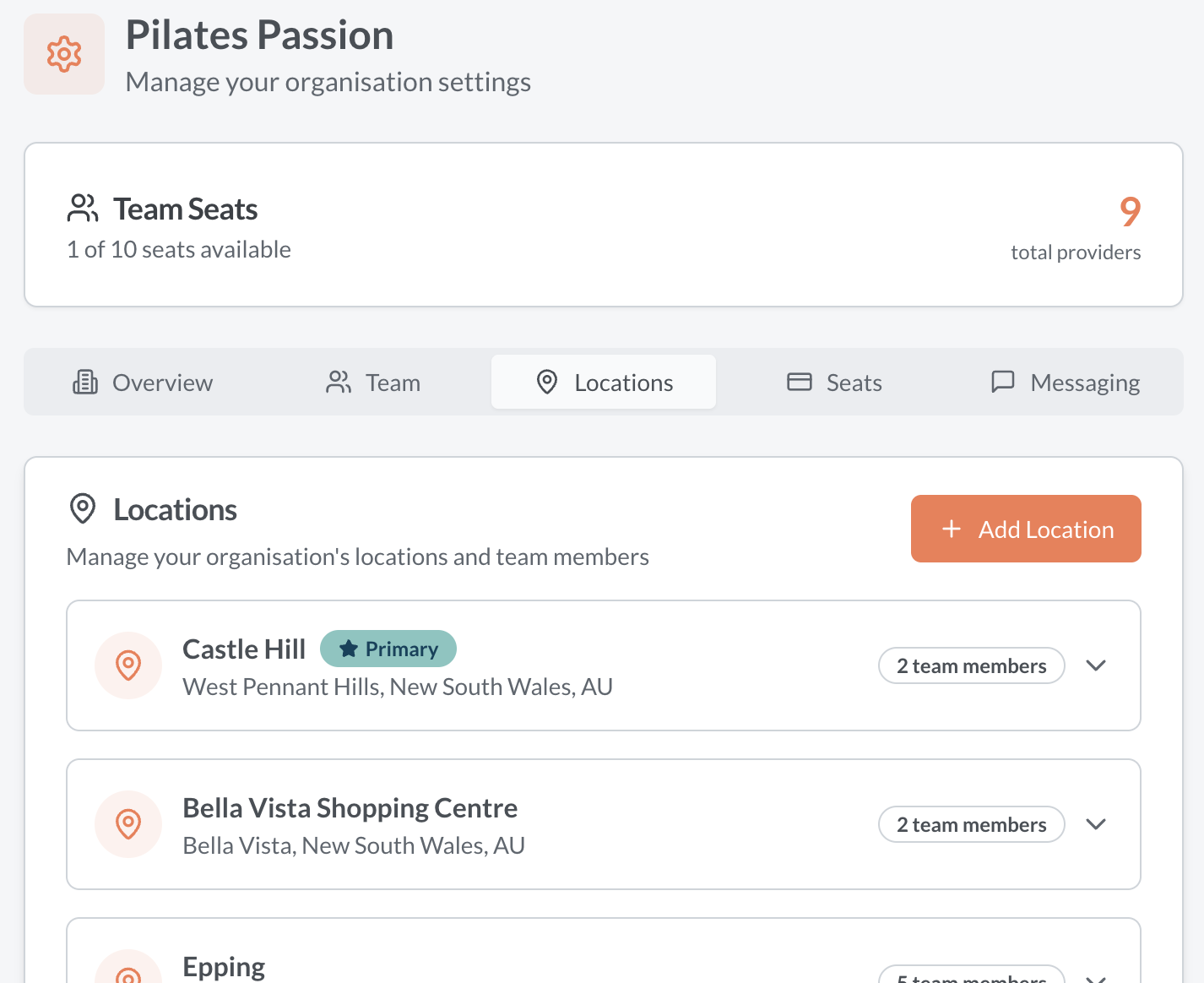Go to the Seats tab
Image resolution: width=1204 pixels, height=983 pixels.
[x=834, y=383]
